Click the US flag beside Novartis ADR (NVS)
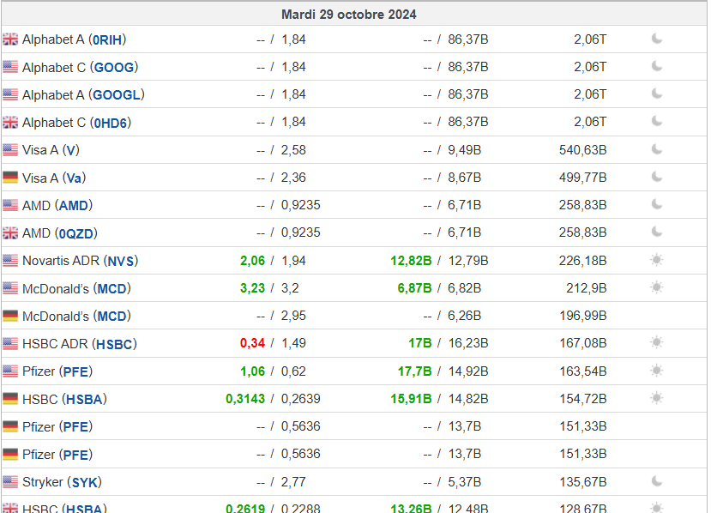 (x=10, y=261)
